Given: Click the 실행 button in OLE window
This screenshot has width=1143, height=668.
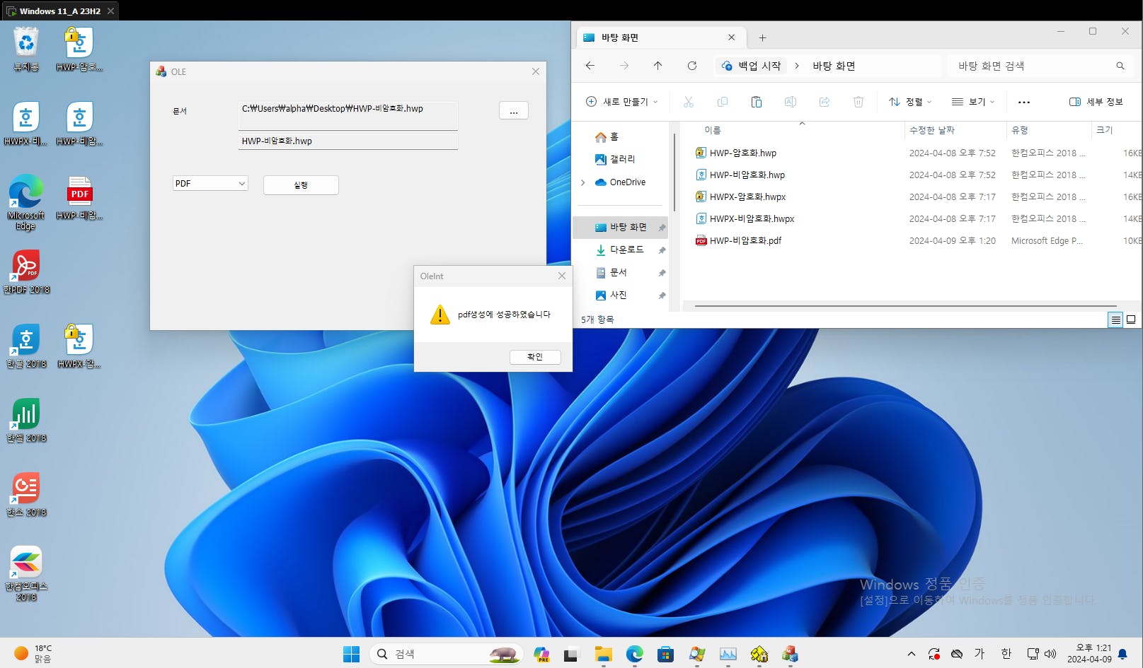Looking at the screenshot, I should [301, 185].
